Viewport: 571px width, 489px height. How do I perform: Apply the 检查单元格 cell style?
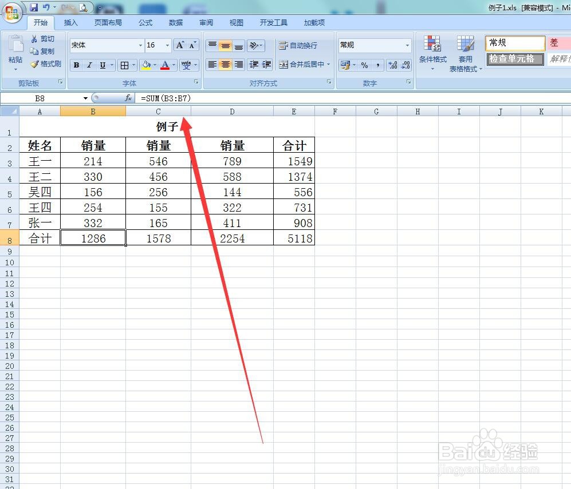515,59
